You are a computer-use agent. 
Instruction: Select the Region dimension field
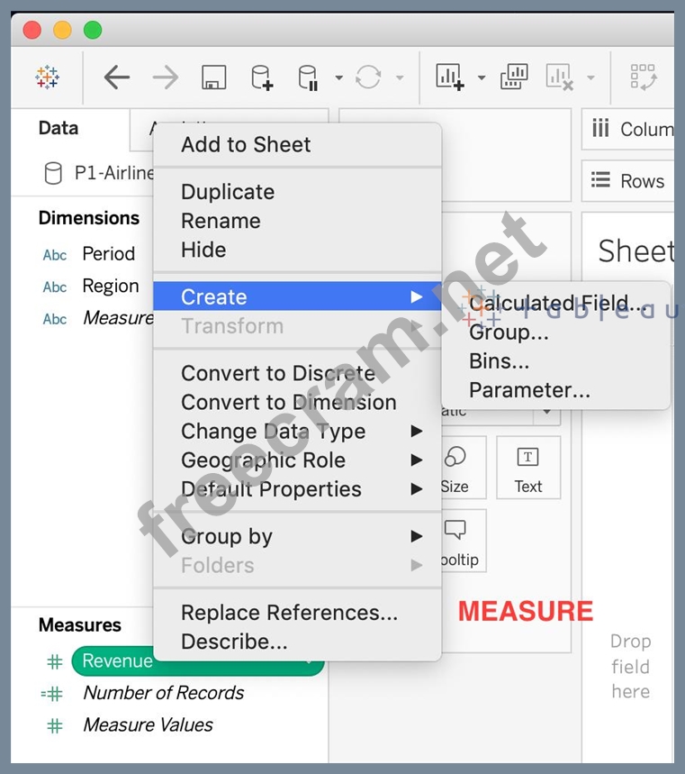click(x=110, y=286)
